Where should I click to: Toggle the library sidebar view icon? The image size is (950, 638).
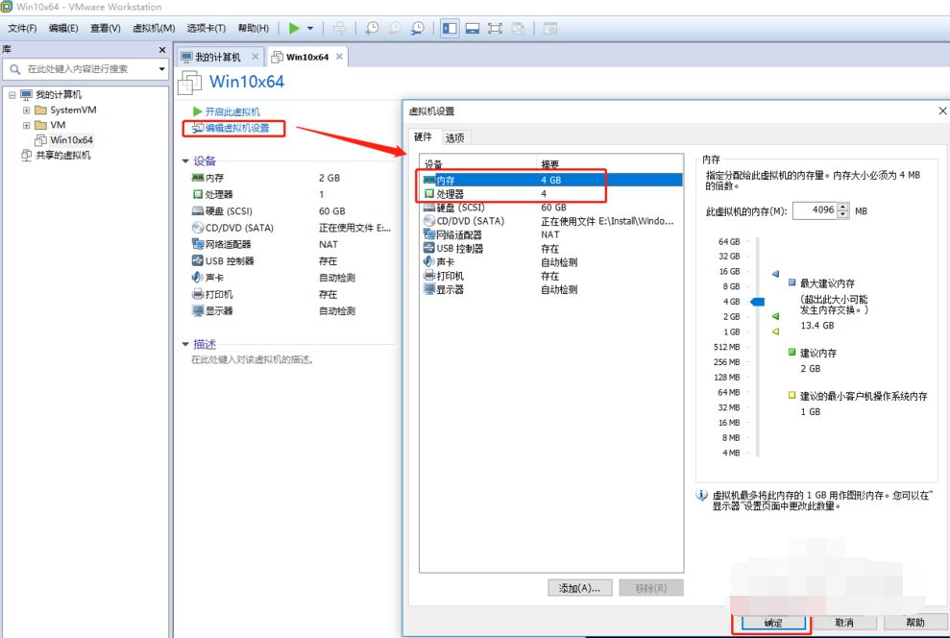(450, 29)
